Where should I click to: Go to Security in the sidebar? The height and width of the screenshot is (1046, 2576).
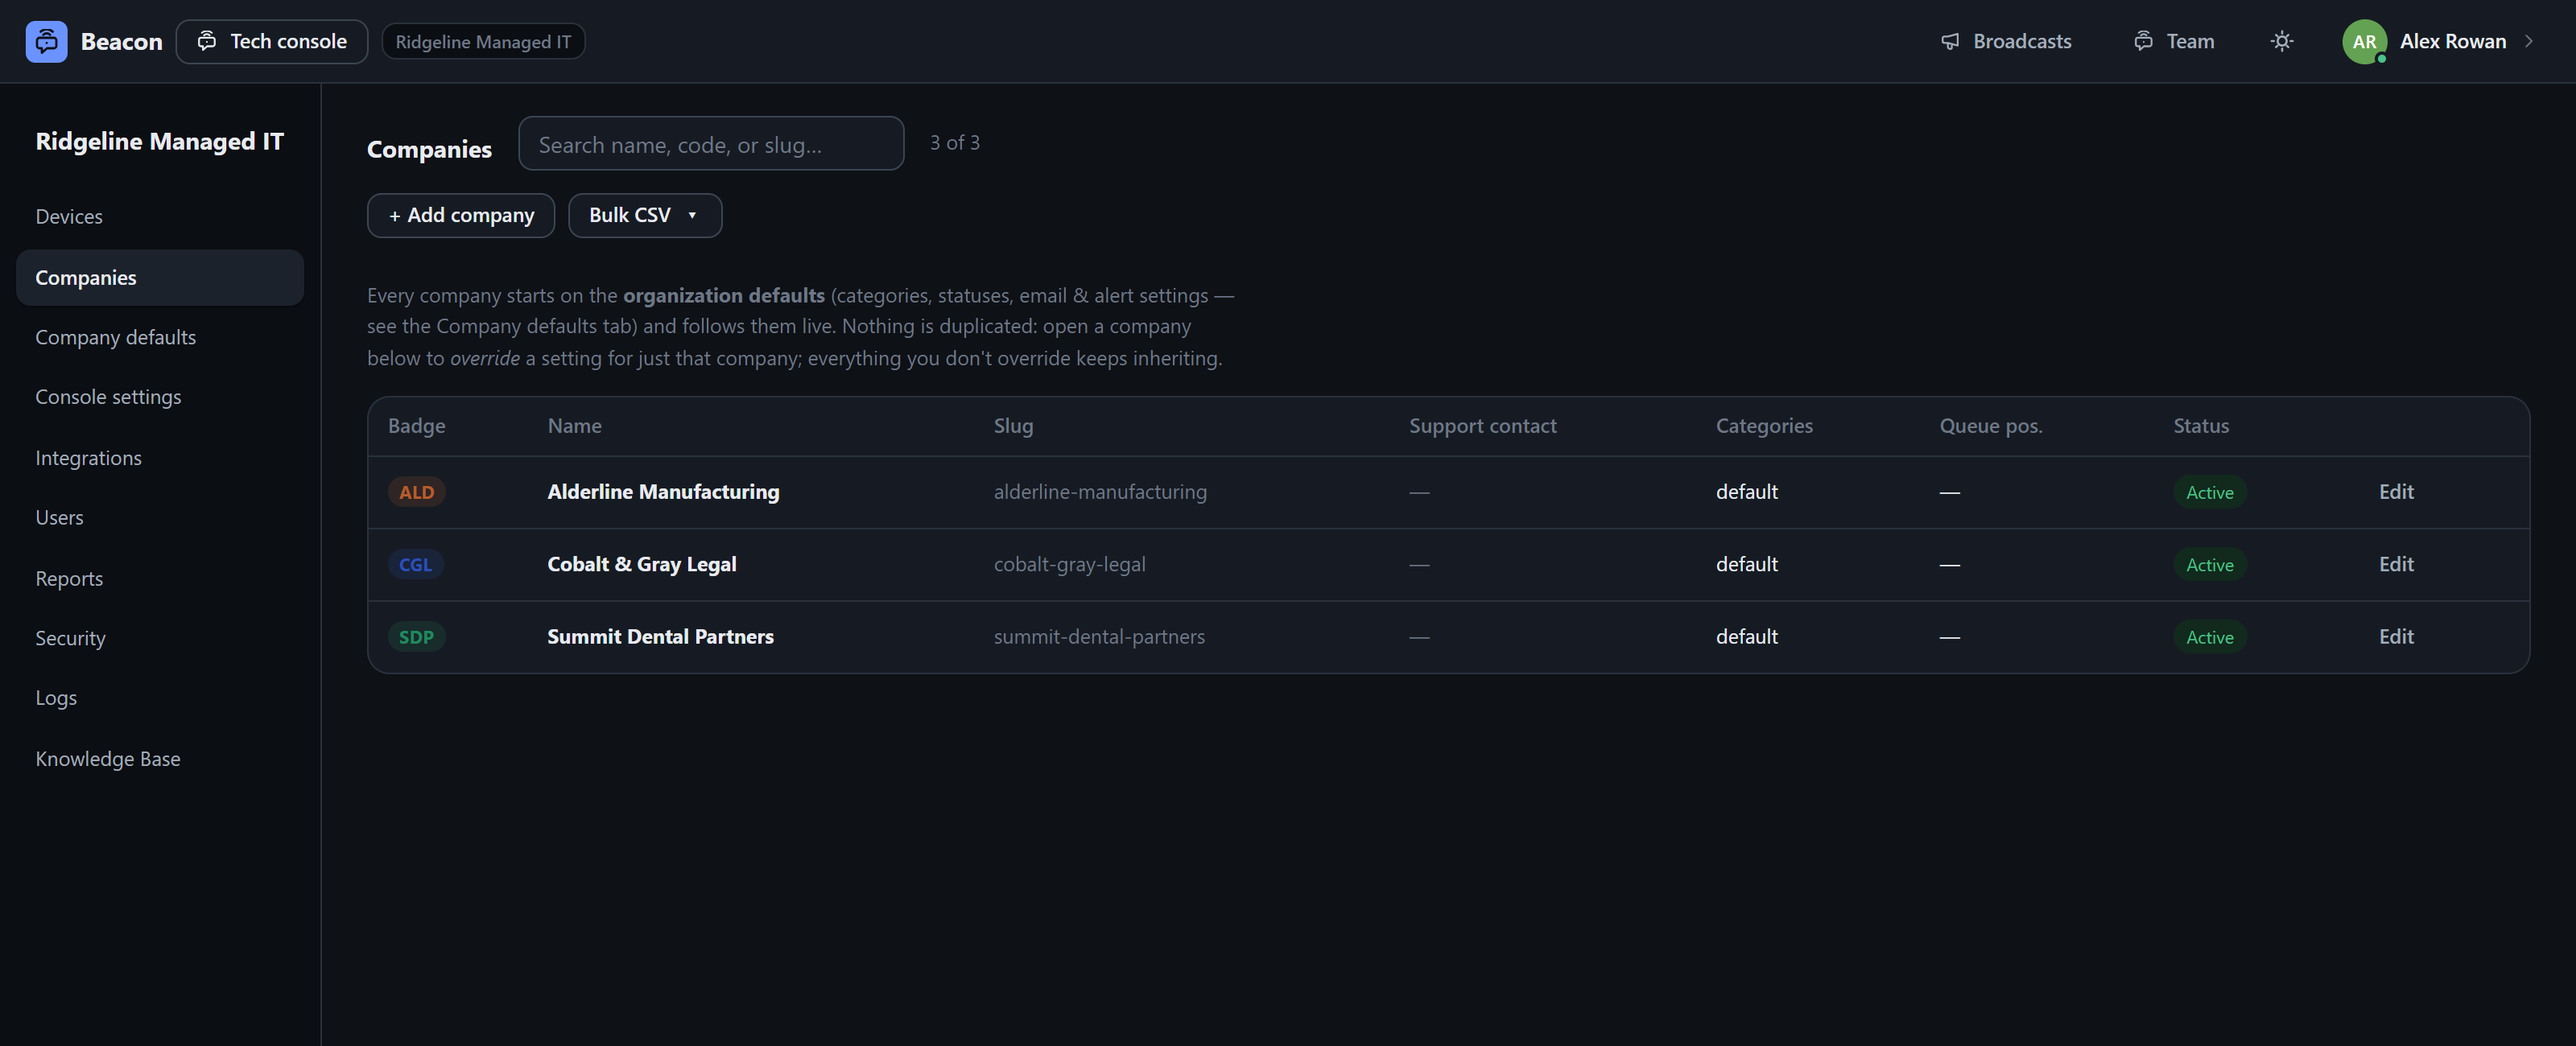point(160,638)
